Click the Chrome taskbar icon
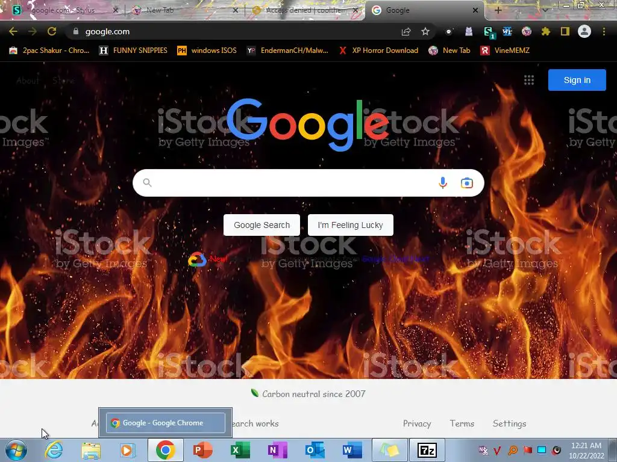 click(165, 450)
